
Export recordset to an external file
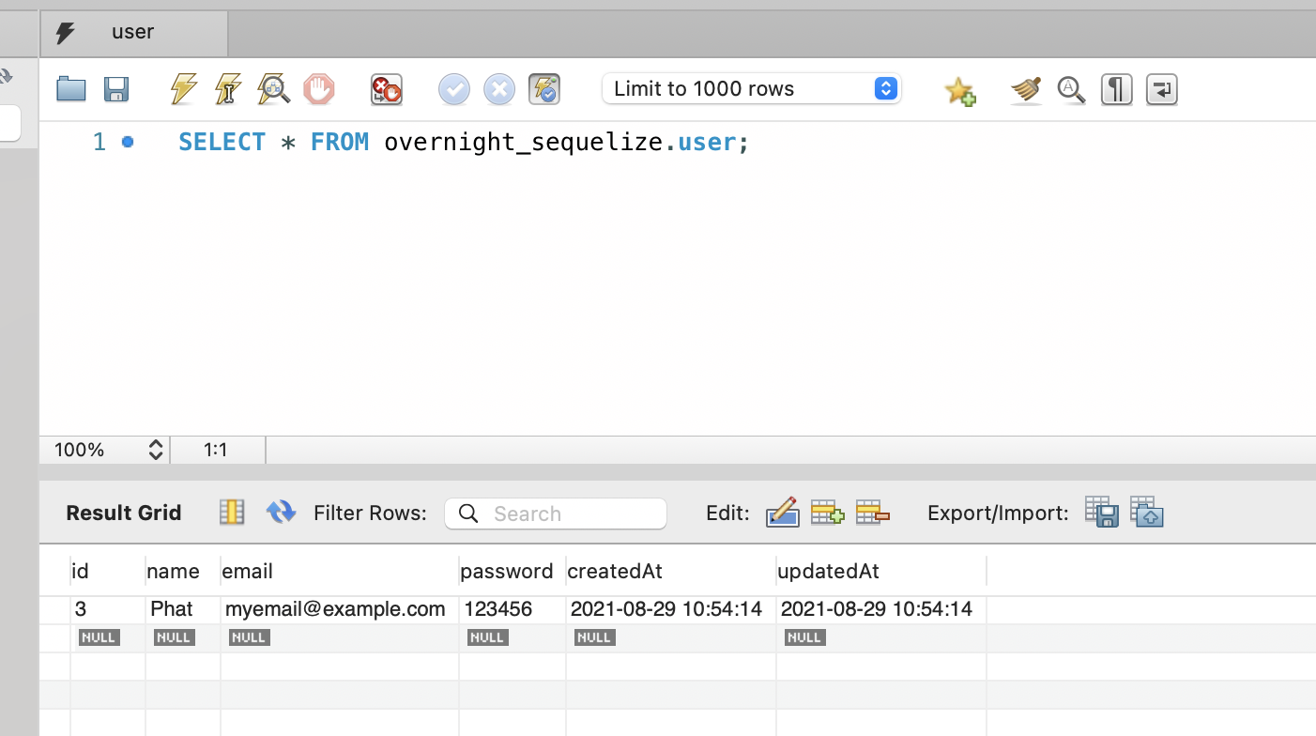(1101, 513)
